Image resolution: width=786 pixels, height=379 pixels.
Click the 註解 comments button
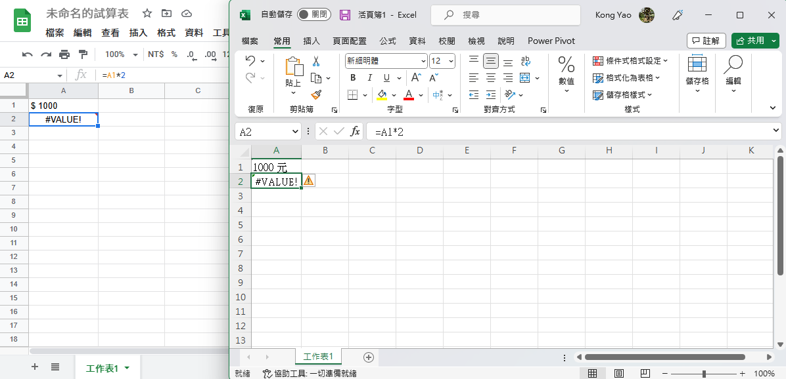(x=706, y=41)
